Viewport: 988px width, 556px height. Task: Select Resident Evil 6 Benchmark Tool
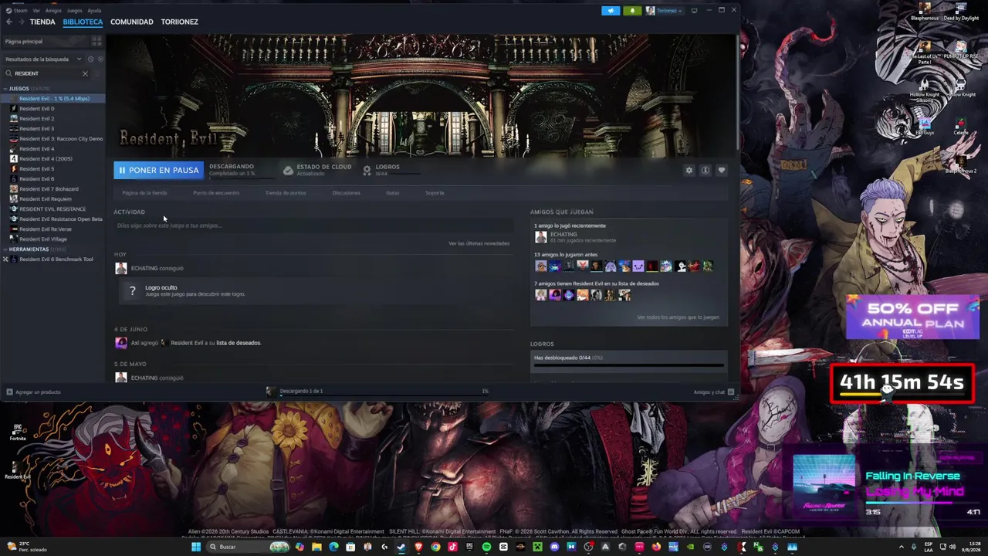tap(54, 259)
